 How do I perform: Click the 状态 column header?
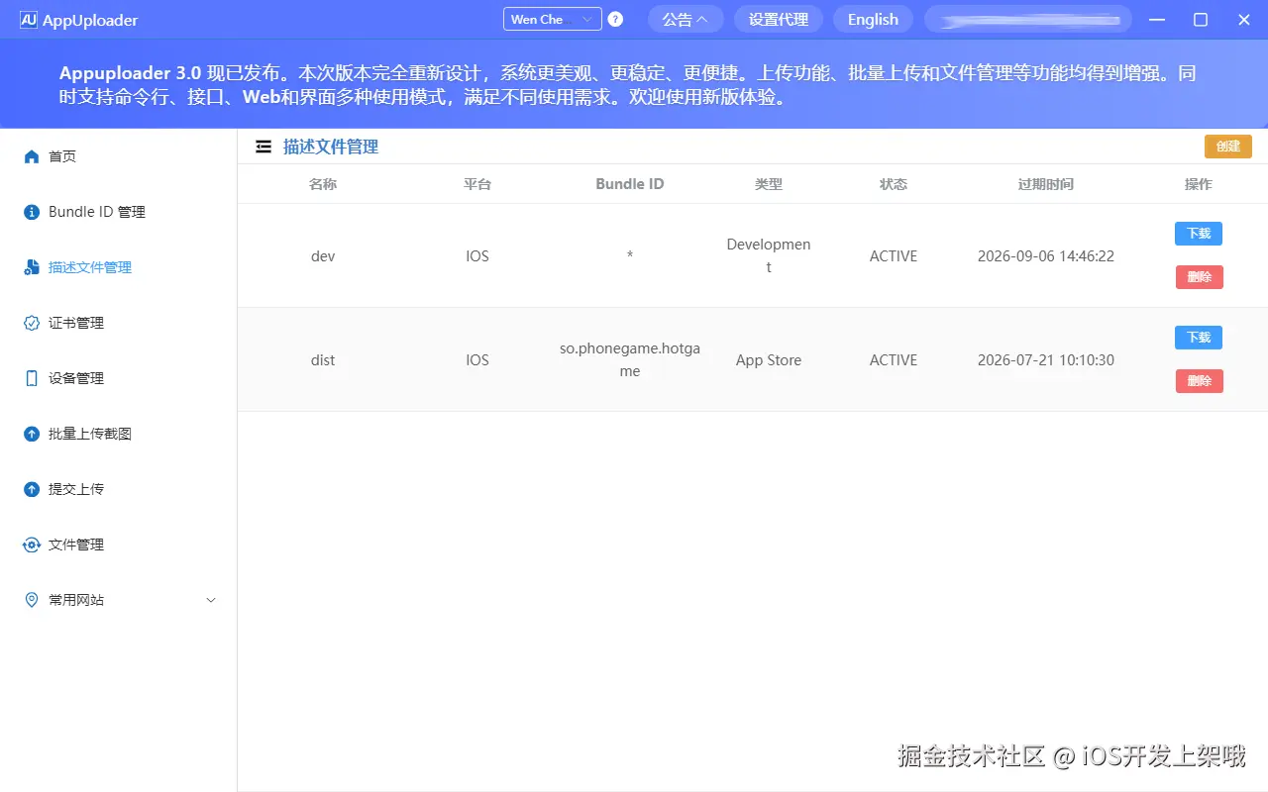pos(894,184)
